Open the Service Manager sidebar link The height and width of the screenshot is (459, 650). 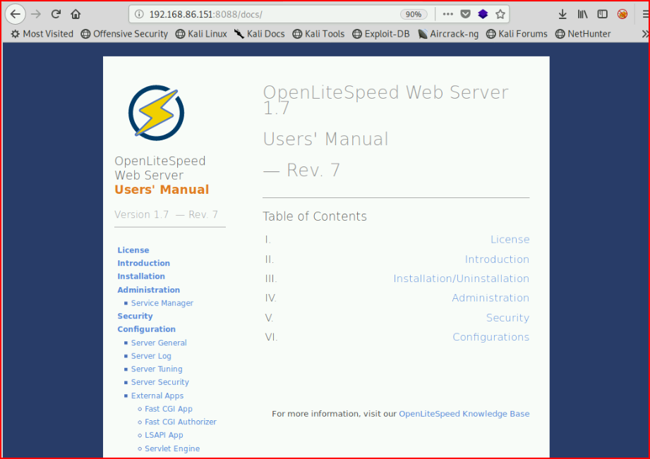click(x=162, y=303)
